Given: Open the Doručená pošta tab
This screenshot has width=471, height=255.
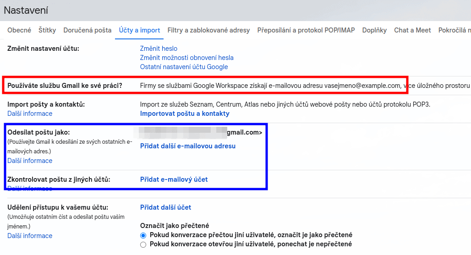Looking at the screenshot, I should (88, 30).
